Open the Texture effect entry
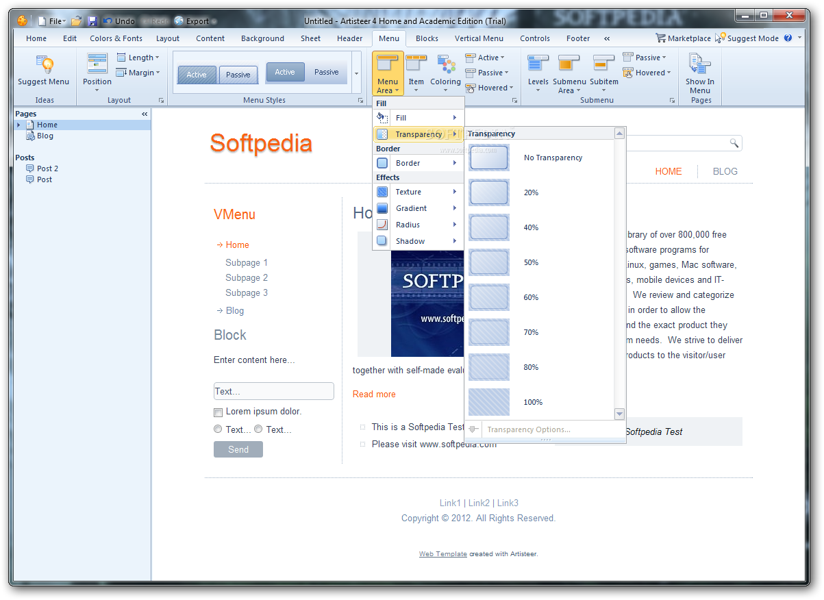Viewport: 824px width, 600px height. pos(419,192)
